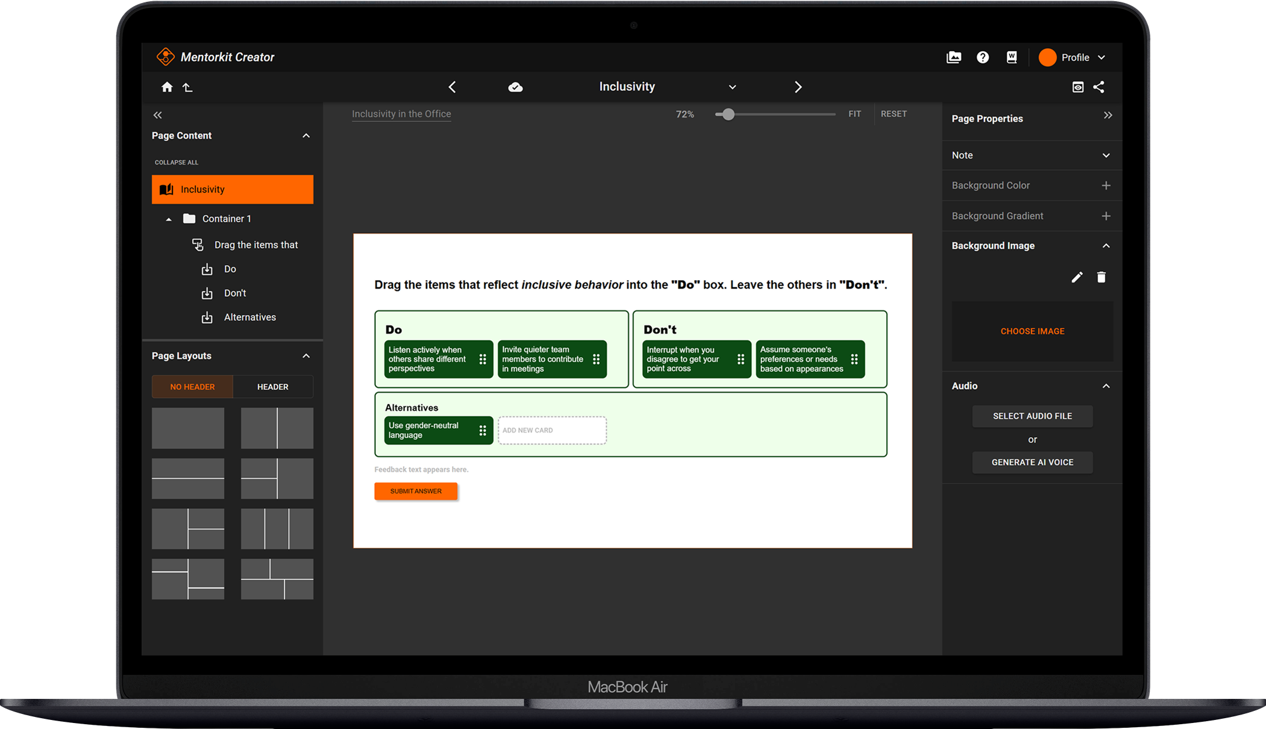
Task: Click the help question mark icon
Action: pos(983,57)
